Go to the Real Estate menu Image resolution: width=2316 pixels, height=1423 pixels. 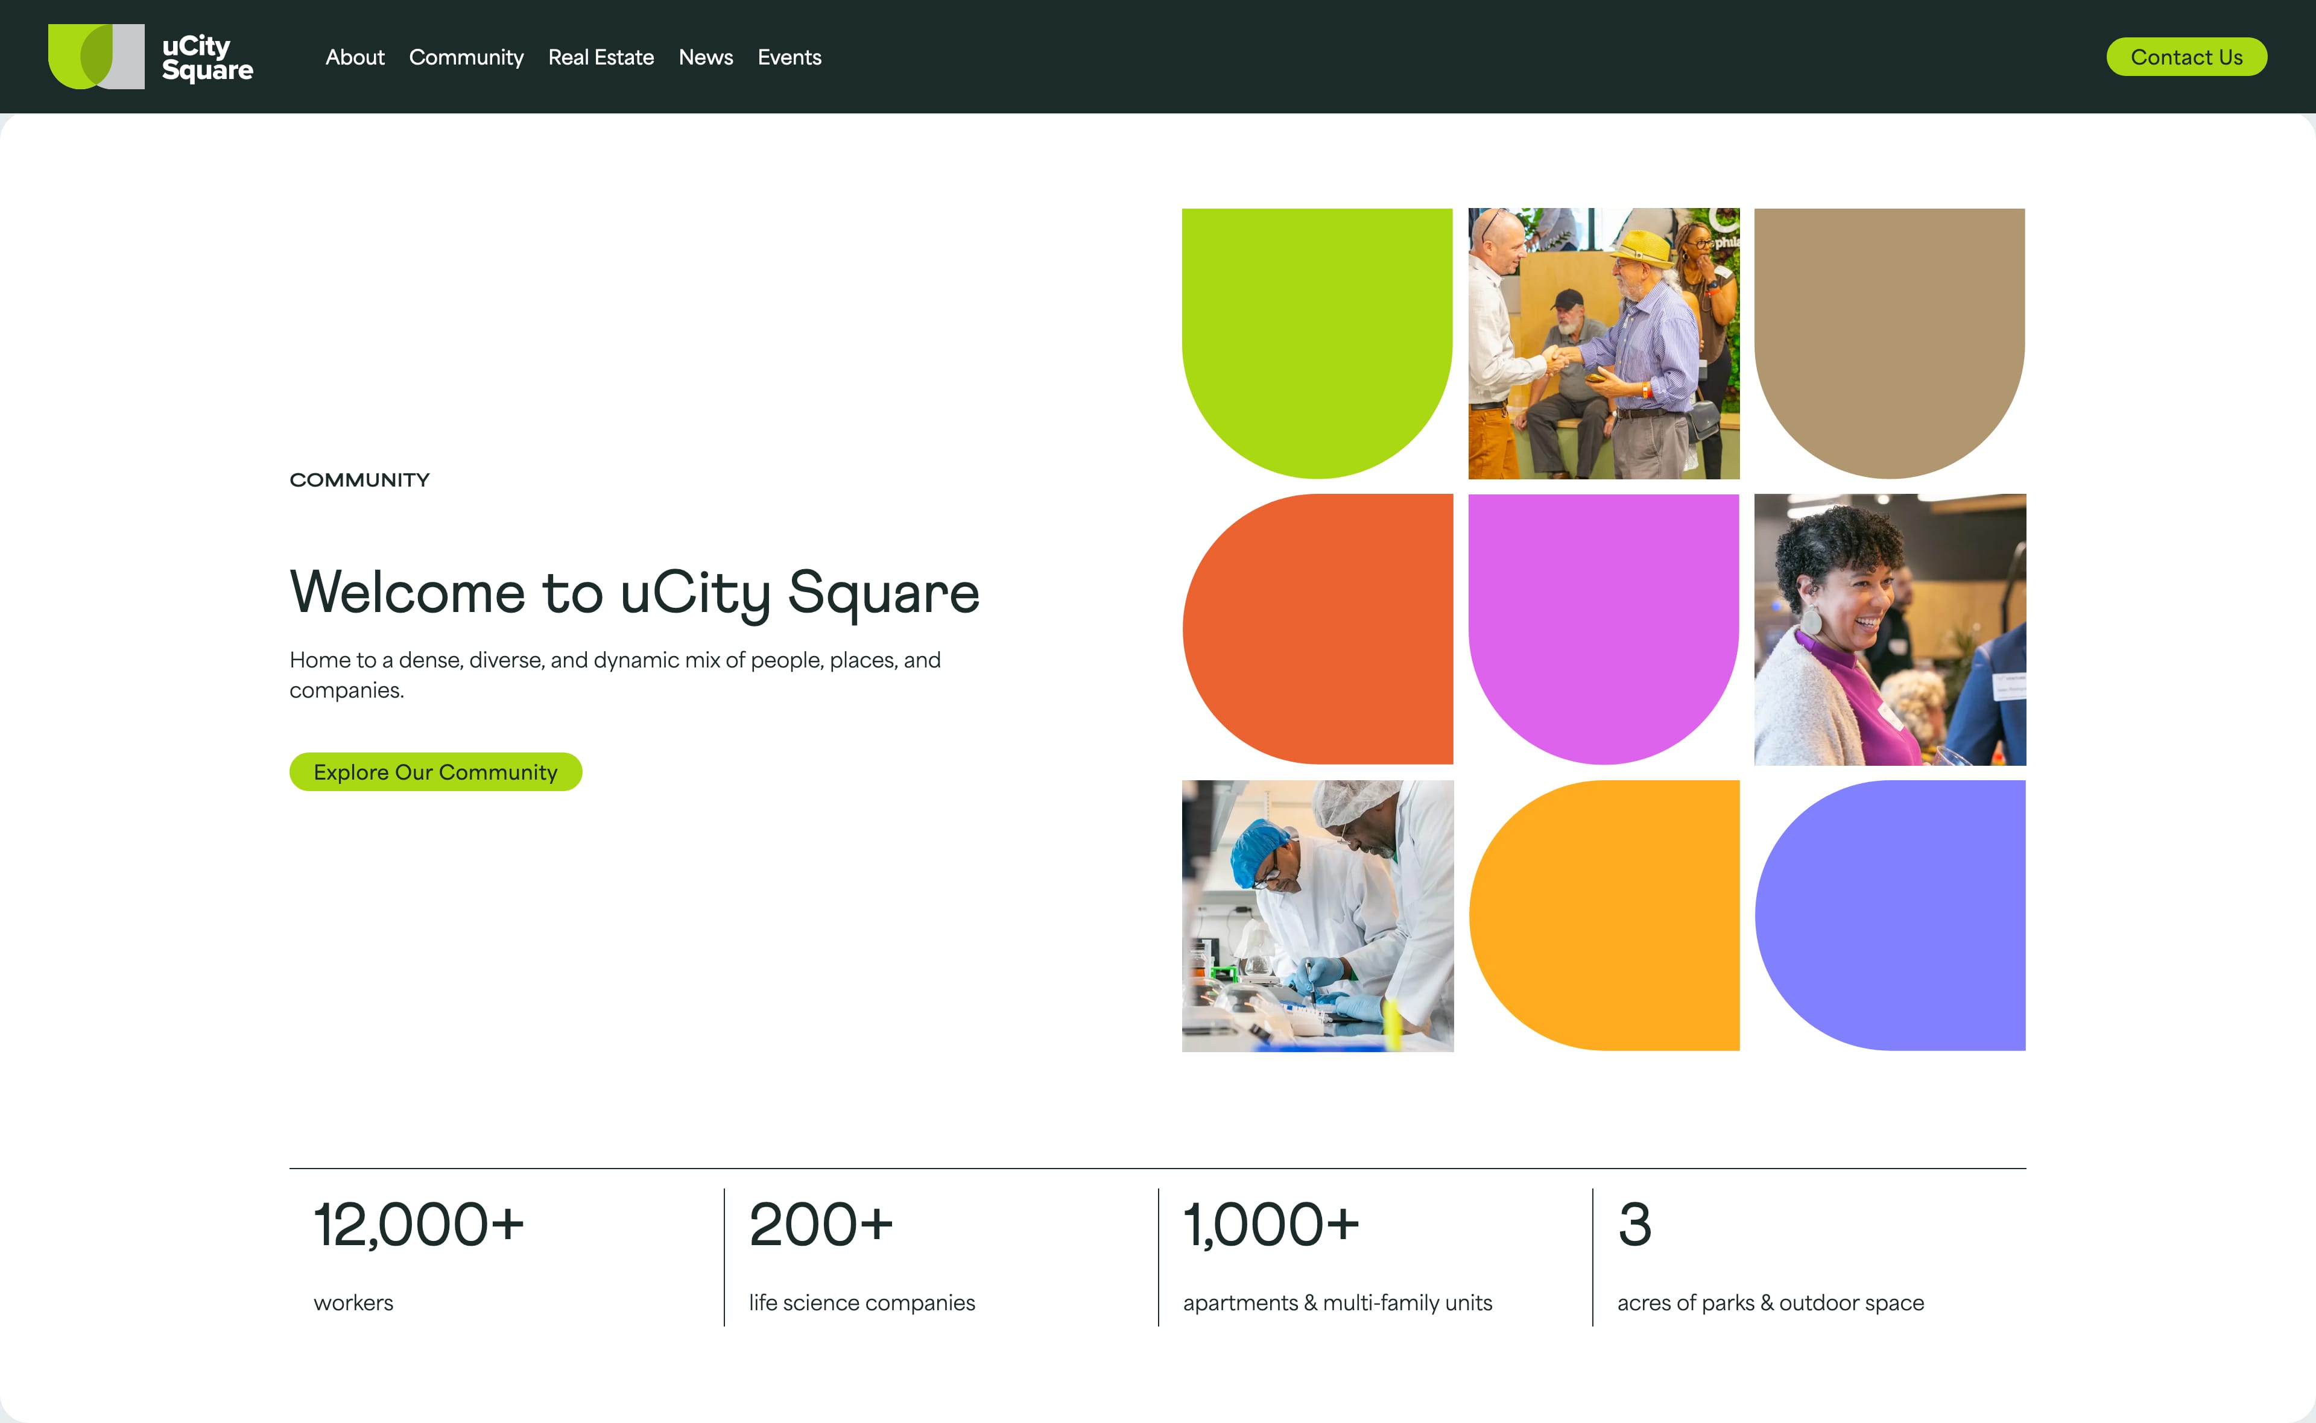click(x=600, y=57)
